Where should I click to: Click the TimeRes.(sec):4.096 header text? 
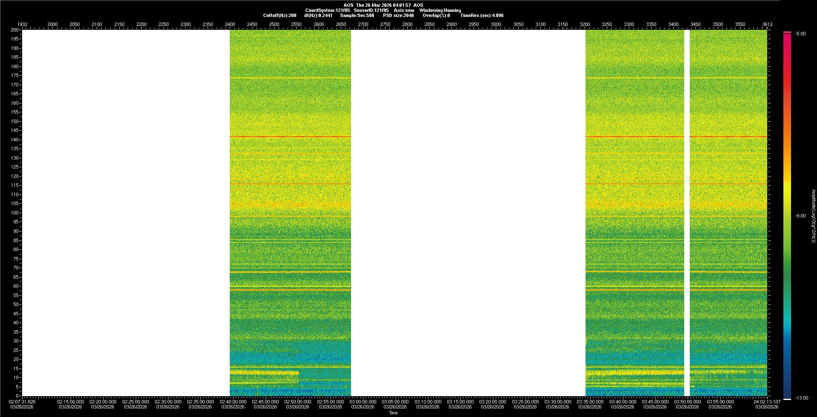point(481,15)
